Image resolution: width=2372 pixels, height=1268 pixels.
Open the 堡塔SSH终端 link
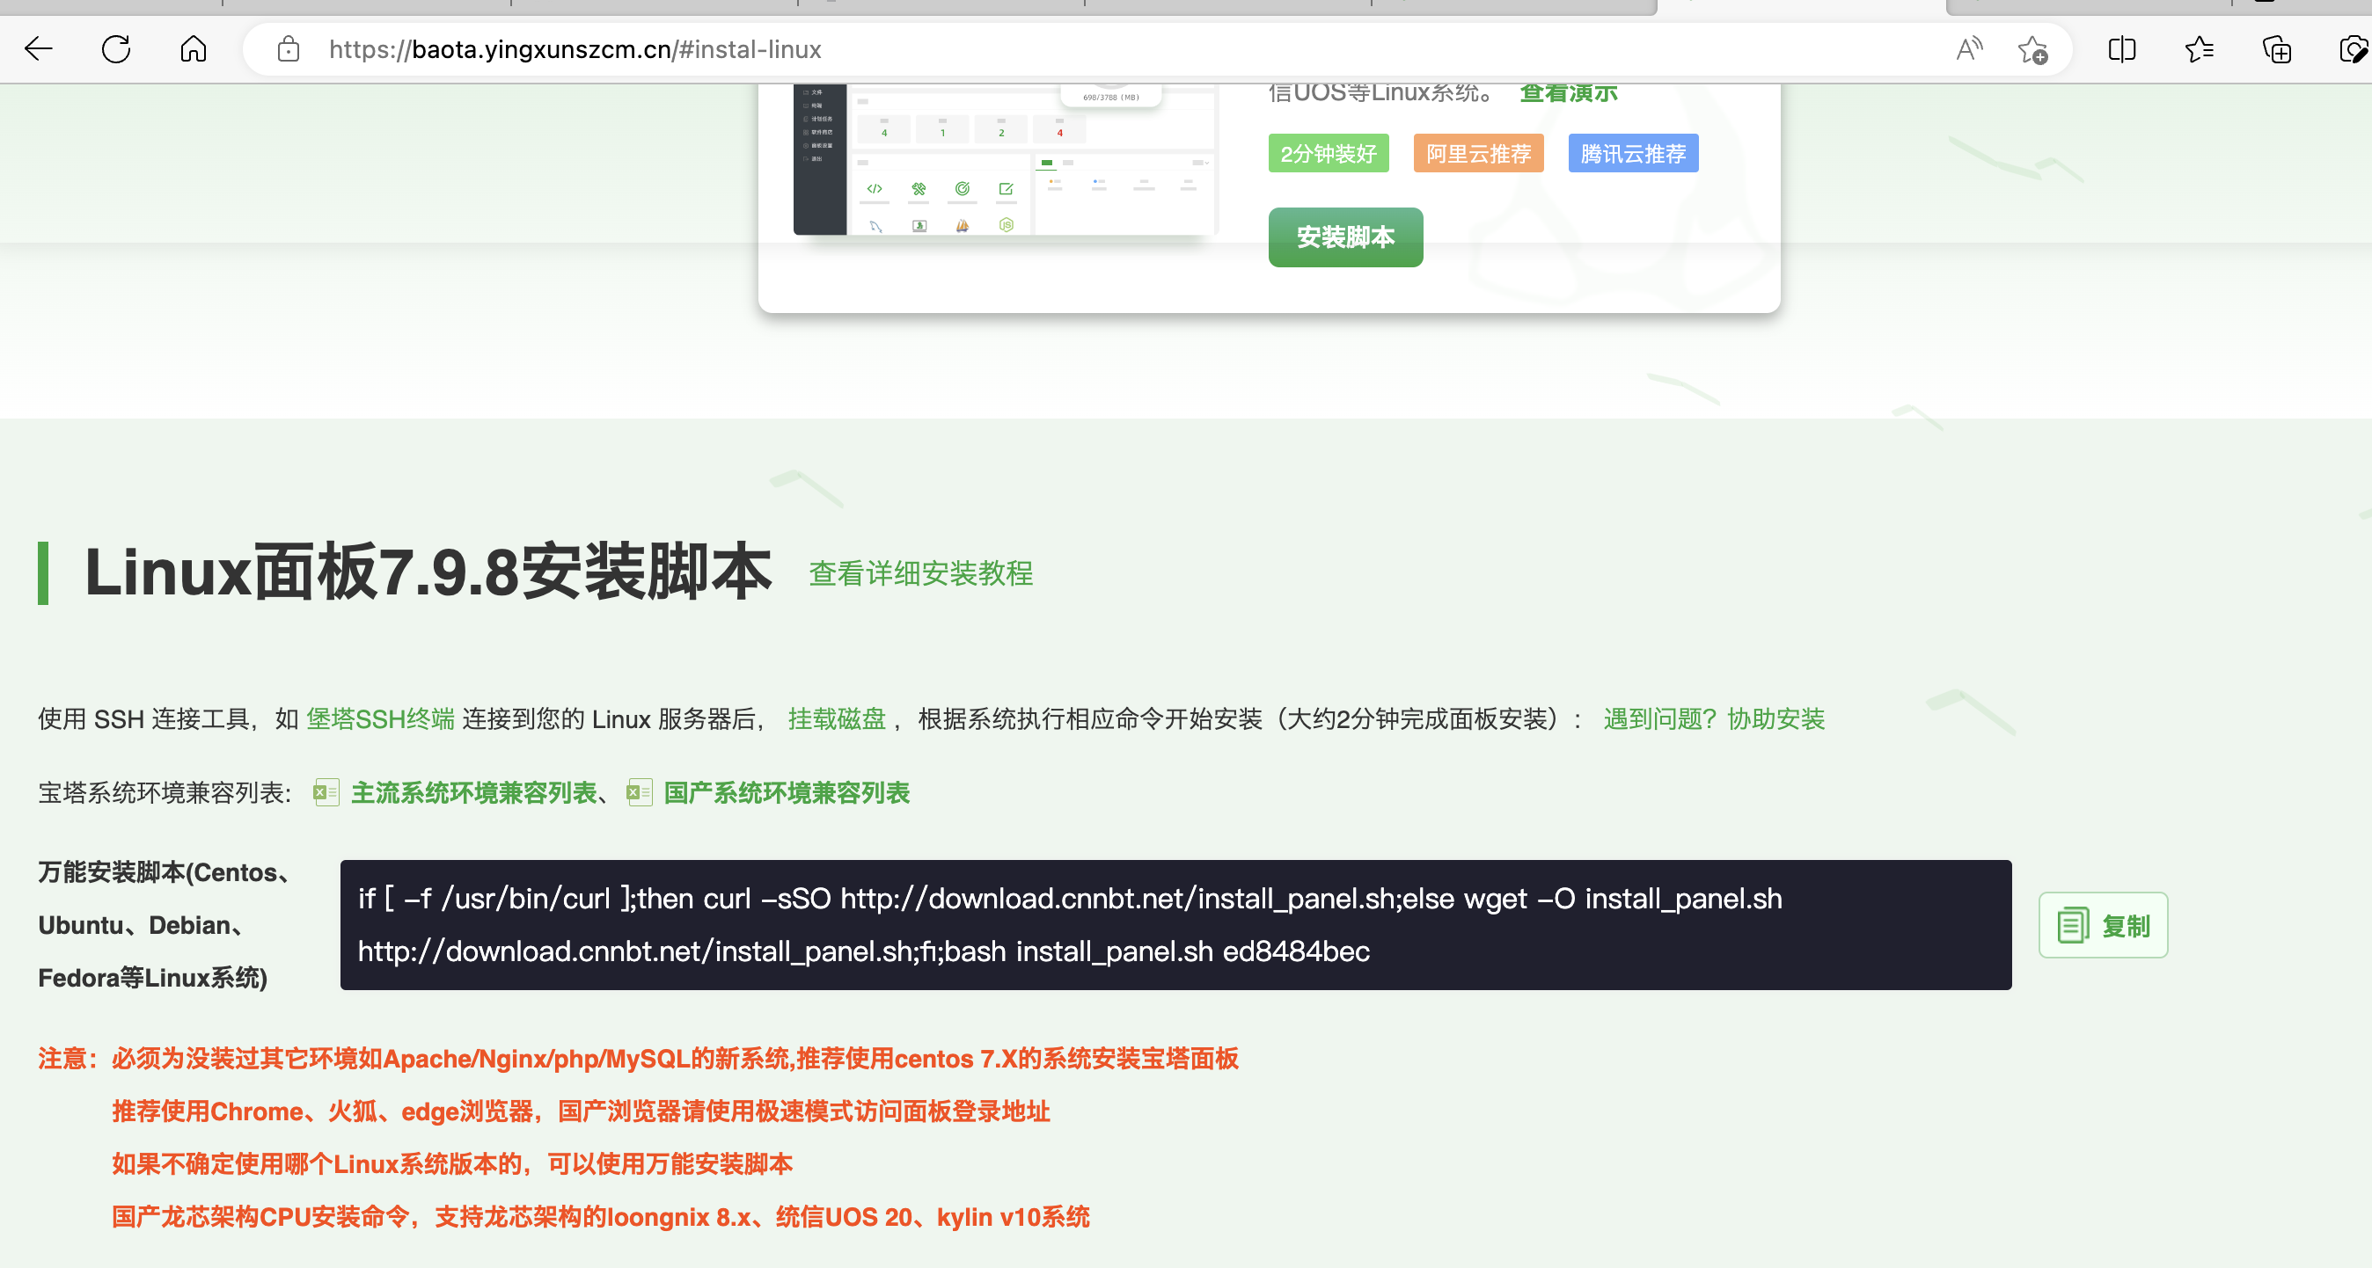coord(380,718)
